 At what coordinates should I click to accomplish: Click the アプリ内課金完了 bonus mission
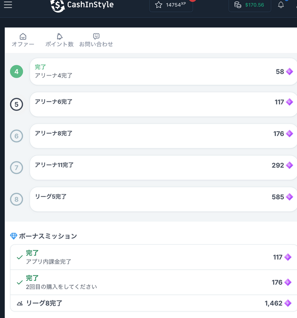(154, 257)
